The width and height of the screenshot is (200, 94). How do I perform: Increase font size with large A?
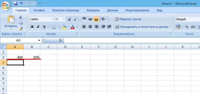(x=69, y=19)
